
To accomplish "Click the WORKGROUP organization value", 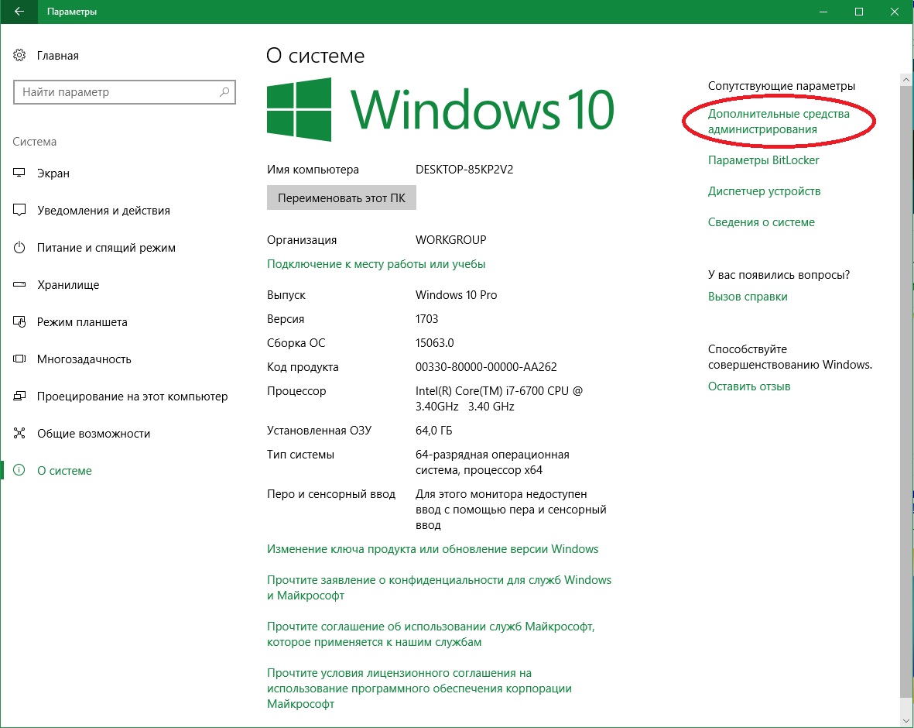I will click(450, 240).
